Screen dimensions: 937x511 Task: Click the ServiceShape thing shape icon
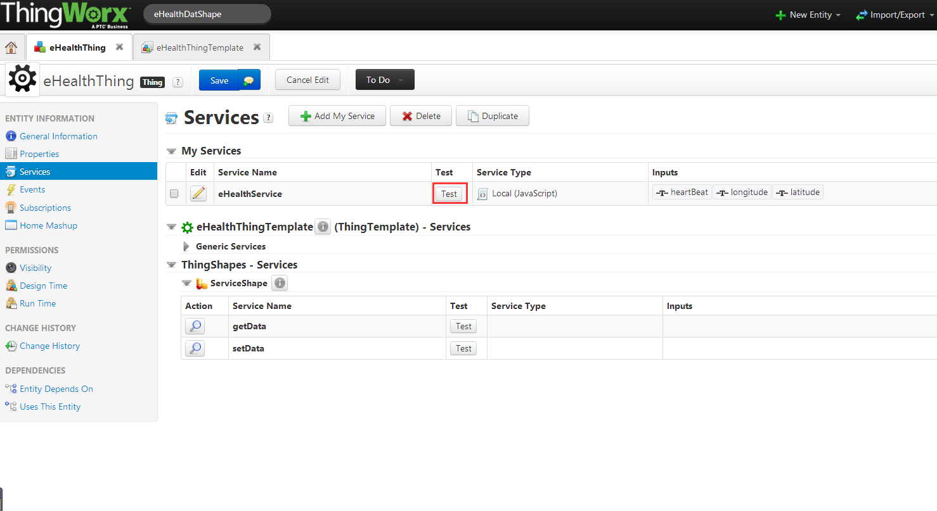[x=202, y=284]
